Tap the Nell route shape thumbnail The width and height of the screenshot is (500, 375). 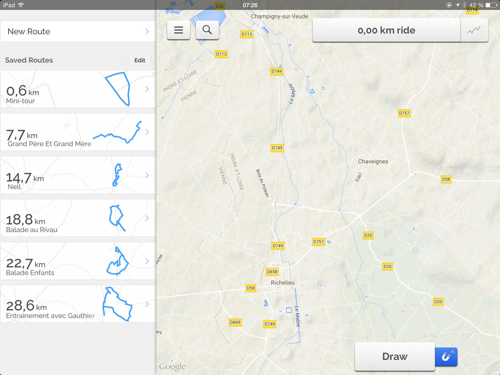tap(117, 175)
